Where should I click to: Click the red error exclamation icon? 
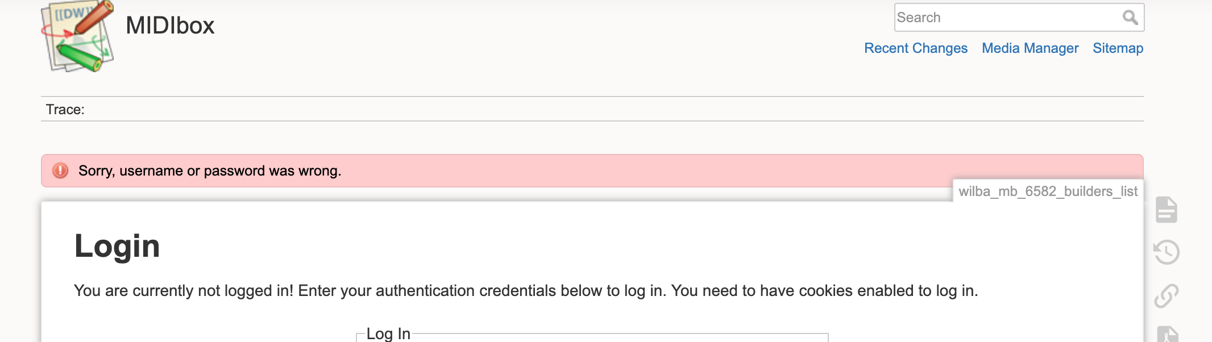point(60,170)
